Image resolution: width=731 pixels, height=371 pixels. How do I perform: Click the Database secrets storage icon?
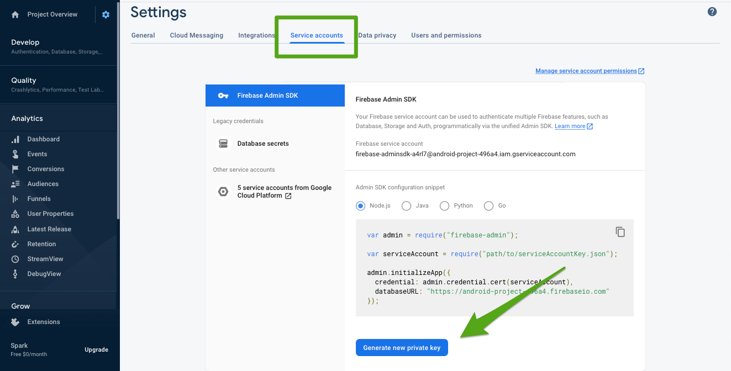223,144
